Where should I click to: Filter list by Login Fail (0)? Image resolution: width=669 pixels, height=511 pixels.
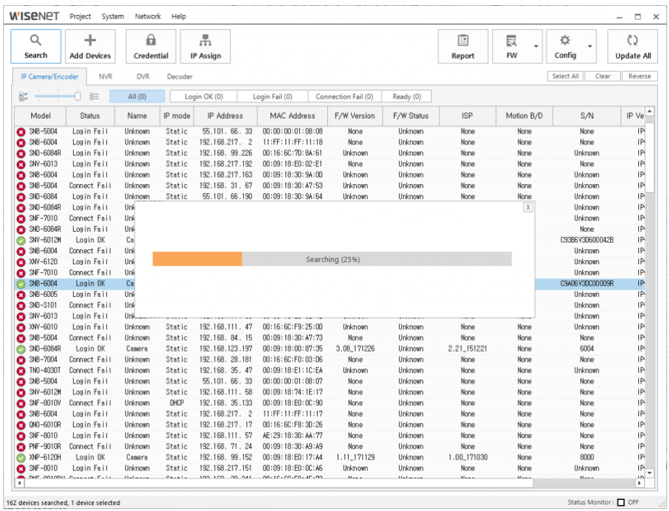pyautogui.click(x=272, y=97)
